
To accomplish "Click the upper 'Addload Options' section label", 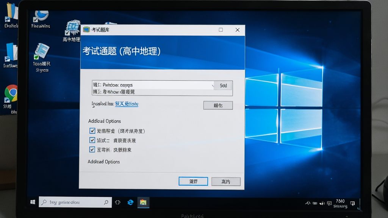I will 105,121.
